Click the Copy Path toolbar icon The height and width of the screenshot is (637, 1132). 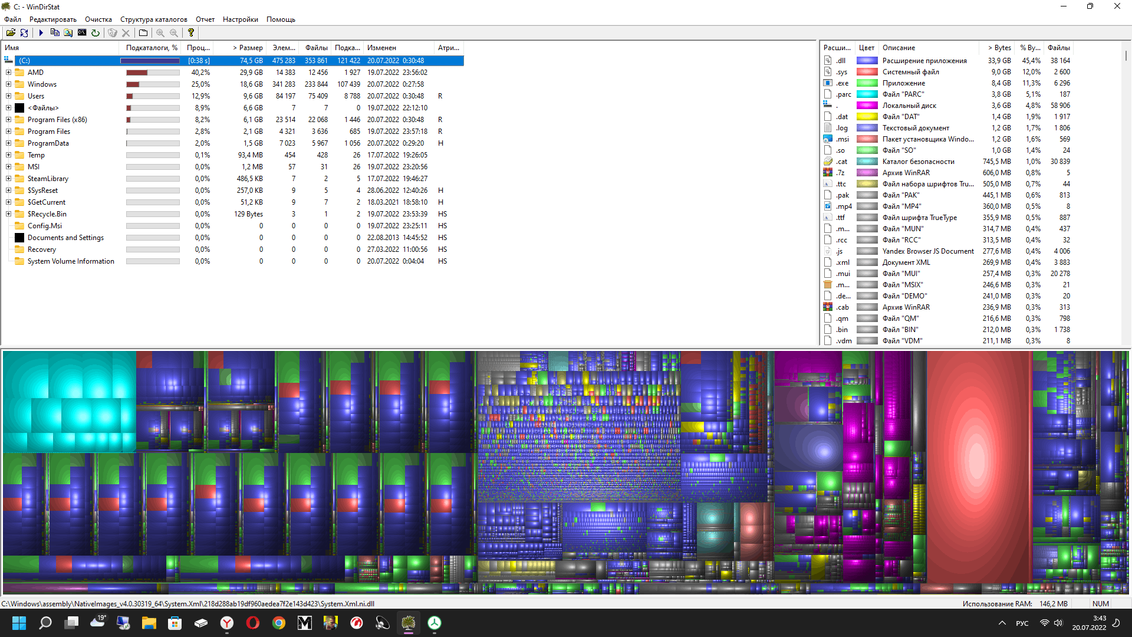pyautogui.click(x=55, y=33)
